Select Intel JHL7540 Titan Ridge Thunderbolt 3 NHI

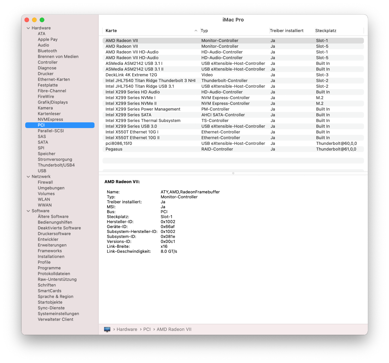(233, 81)
